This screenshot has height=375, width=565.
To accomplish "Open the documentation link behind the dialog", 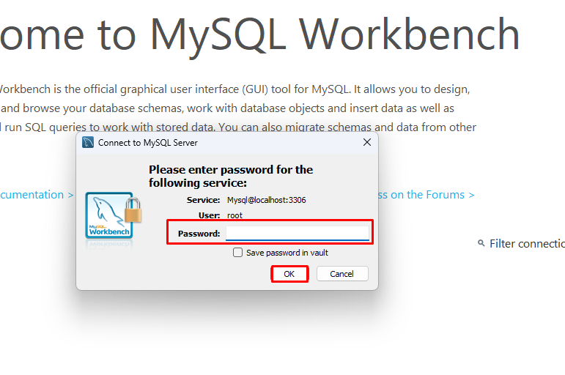I will coord(37,195).
